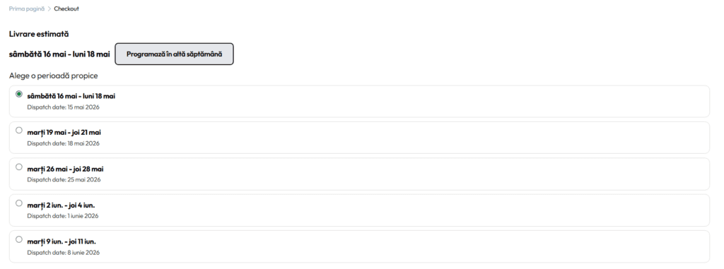Click the marți 19 mai - joi 21 mai label

[64, 133]
